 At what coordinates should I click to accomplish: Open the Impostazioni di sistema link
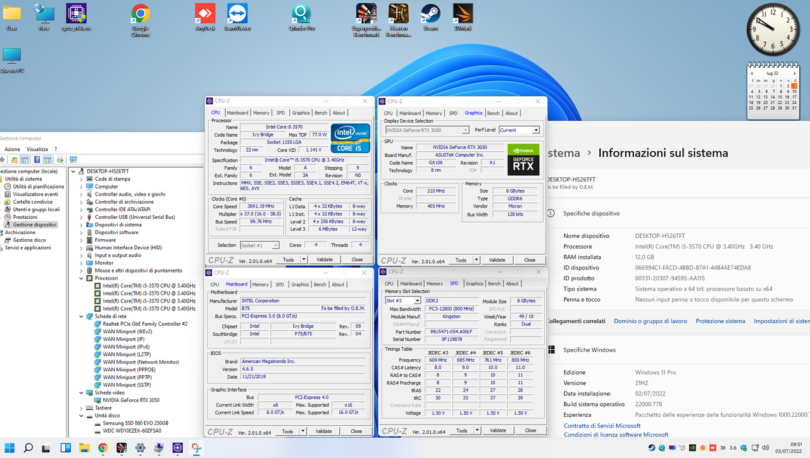pyautogui.click(x=782, y=321)
